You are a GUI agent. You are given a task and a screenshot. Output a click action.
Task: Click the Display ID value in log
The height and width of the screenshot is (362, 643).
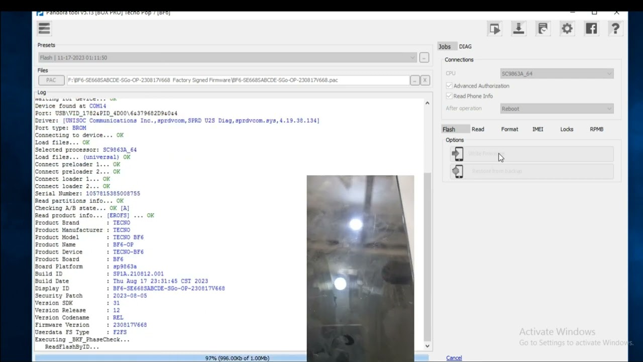click(x=169, y=289)
